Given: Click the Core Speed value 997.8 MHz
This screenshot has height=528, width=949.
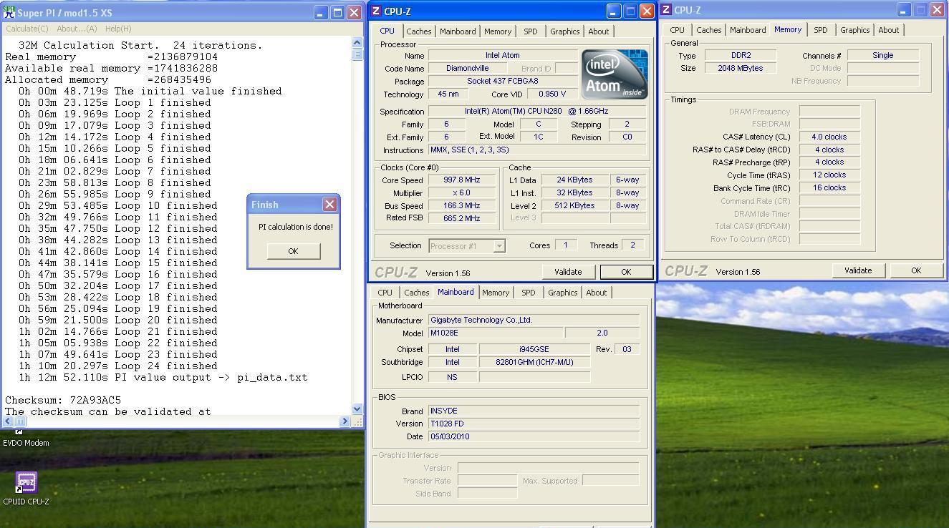Looking at the screenshot, I should click(x=462, y=180).
